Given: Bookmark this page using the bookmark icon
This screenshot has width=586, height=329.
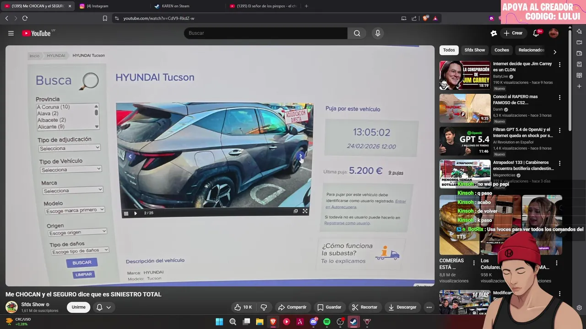Looking at the screenshot, I should tap(105, 18).
